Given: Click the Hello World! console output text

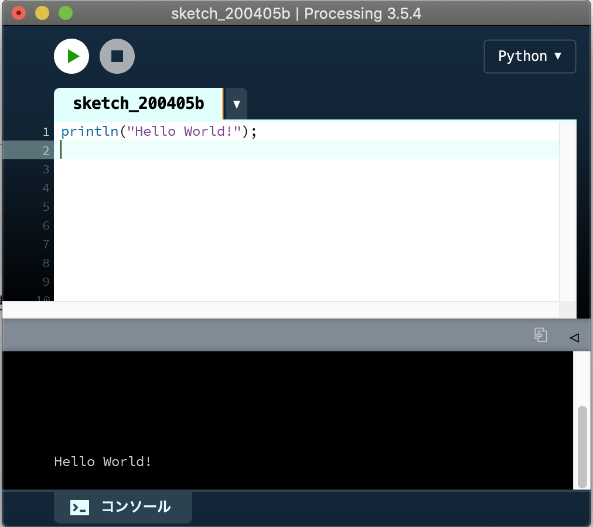Looking at the screenshot, I should point(103,461).
